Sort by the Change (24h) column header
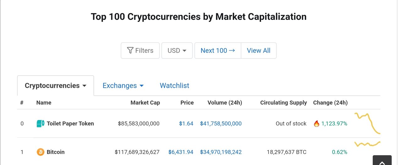The width and height of the screenshot is (402, 165). click(330, 103)
